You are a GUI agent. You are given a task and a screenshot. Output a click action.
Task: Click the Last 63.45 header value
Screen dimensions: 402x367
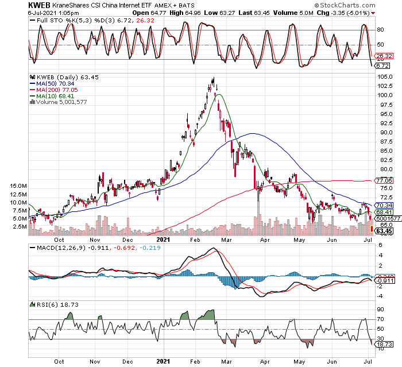point(254,13)
